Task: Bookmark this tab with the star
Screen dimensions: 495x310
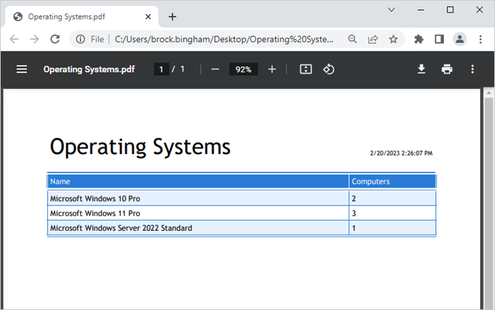Action: tap(393, 39)
